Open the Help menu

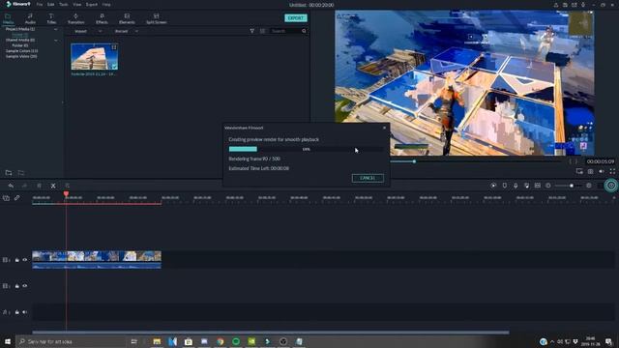tap(106, 5)
